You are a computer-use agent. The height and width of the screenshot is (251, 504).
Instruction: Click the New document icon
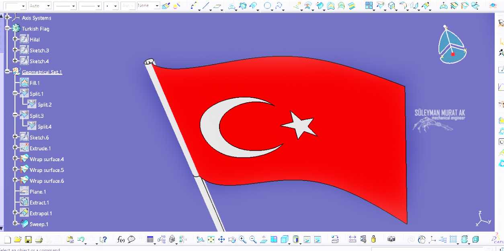7,239
